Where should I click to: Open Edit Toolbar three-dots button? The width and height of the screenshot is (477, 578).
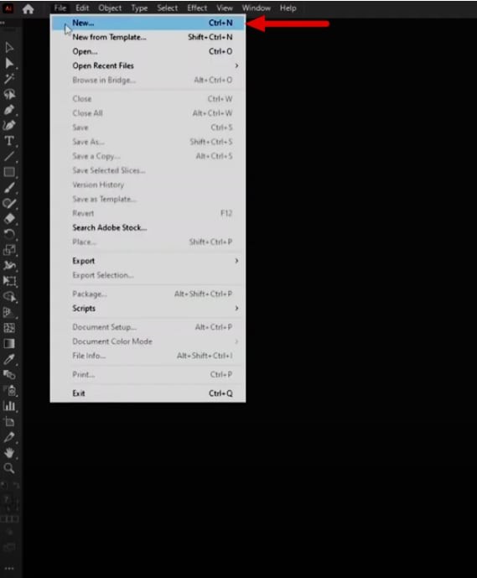pyautogui.click(x=9, y=569)
